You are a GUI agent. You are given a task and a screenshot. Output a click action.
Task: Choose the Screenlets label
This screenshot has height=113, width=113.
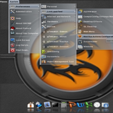[53, 56]
